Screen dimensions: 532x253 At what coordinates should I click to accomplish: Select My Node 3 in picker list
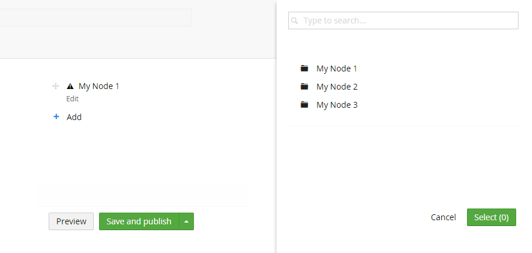337,105
